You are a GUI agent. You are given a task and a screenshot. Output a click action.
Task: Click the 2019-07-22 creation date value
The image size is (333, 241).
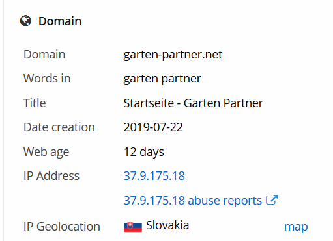coord(153,127)
